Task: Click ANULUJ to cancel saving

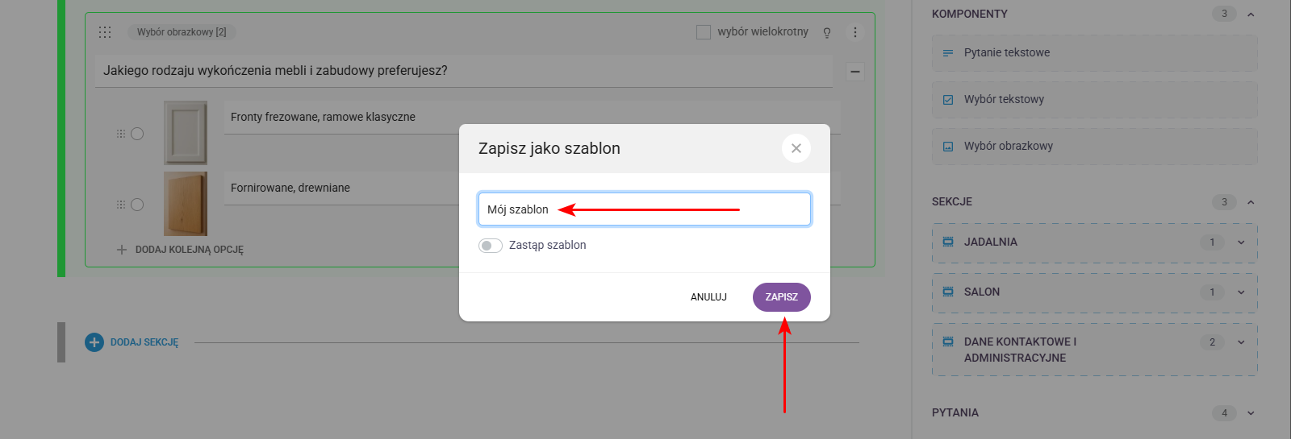Action: tap(708, 297)
